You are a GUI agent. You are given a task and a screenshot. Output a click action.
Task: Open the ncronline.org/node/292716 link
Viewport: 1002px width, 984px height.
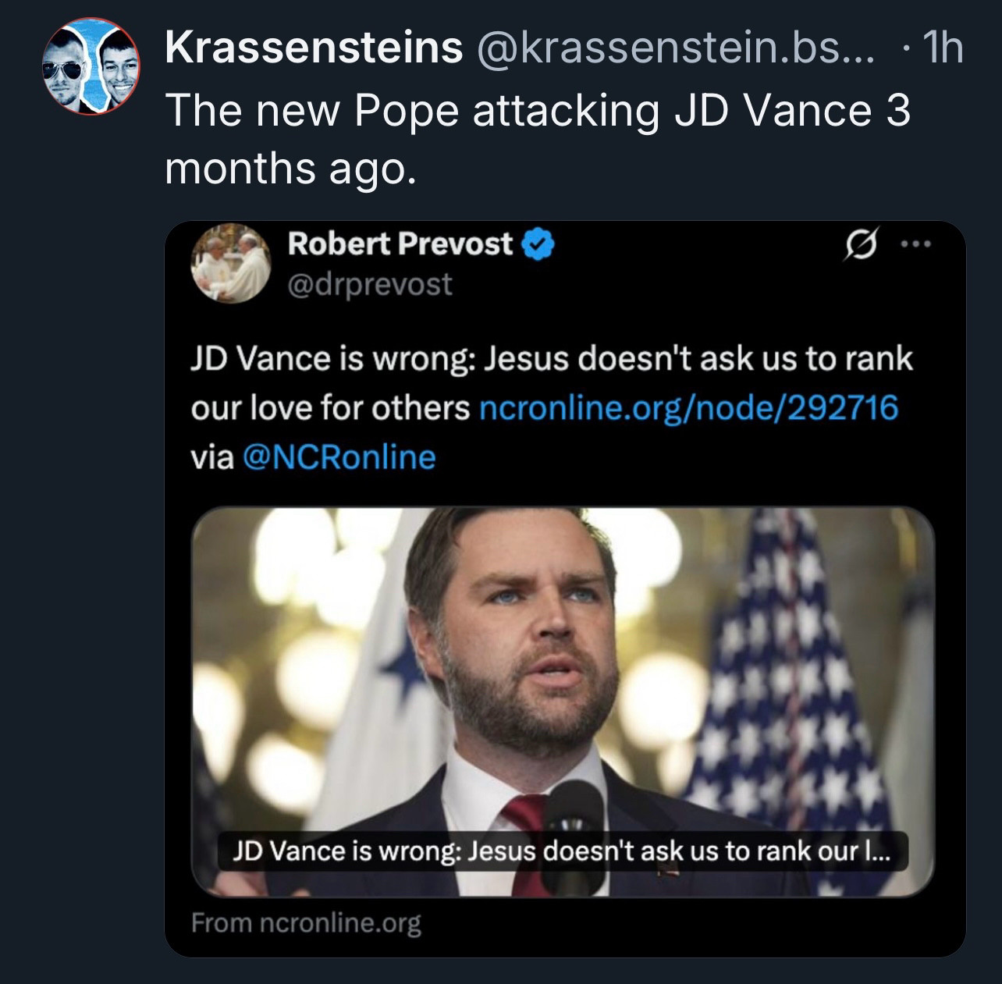tap(688, 408)
